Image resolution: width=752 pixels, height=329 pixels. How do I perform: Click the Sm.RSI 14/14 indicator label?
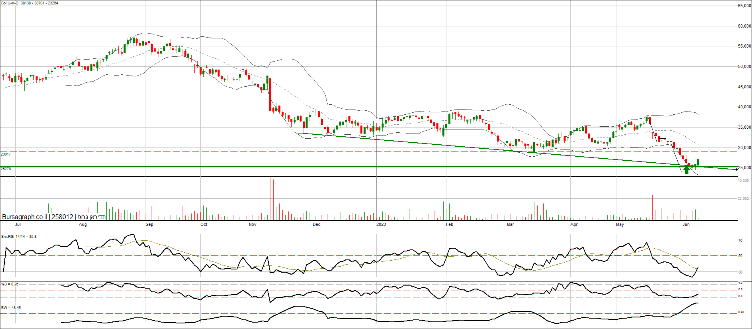pos(19,237)
